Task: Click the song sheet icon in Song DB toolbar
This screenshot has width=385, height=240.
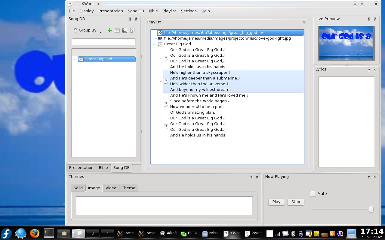Action: [x=117, y=30]
